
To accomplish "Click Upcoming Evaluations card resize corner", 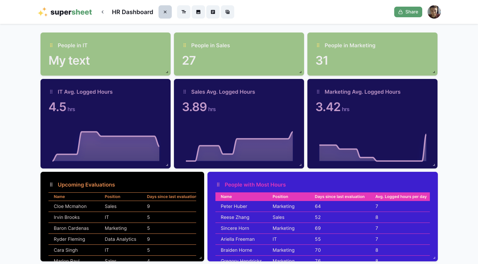I will (x=200, y=258).
